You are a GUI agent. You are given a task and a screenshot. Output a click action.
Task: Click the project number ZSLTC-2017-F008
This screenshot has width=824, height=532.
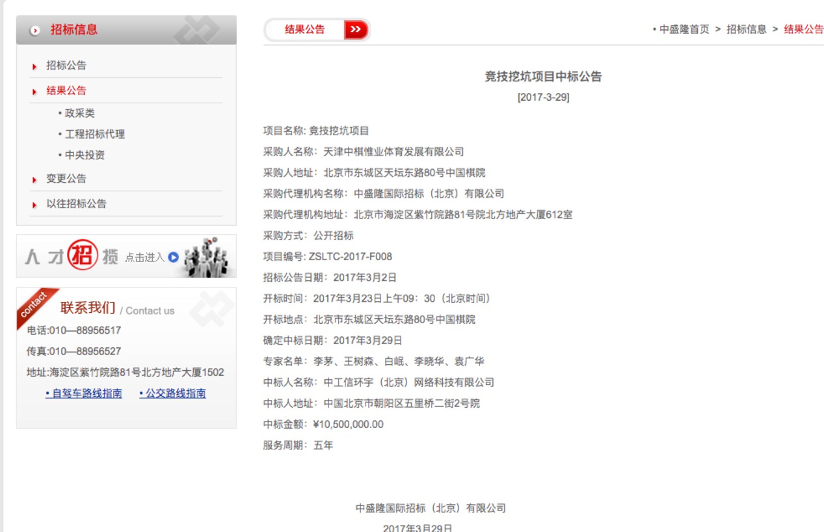click(351, 257)
